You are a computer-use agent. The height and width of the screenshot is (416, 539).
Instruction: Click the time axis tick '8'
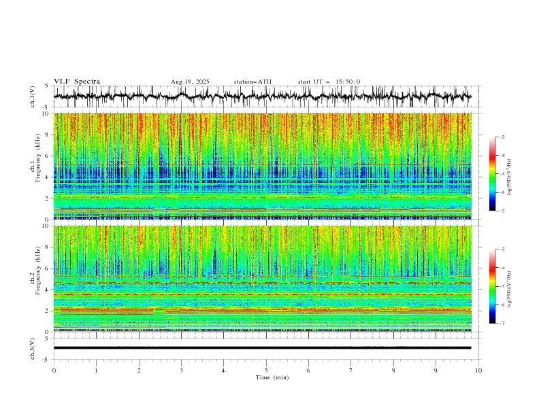tap(393, 370)
